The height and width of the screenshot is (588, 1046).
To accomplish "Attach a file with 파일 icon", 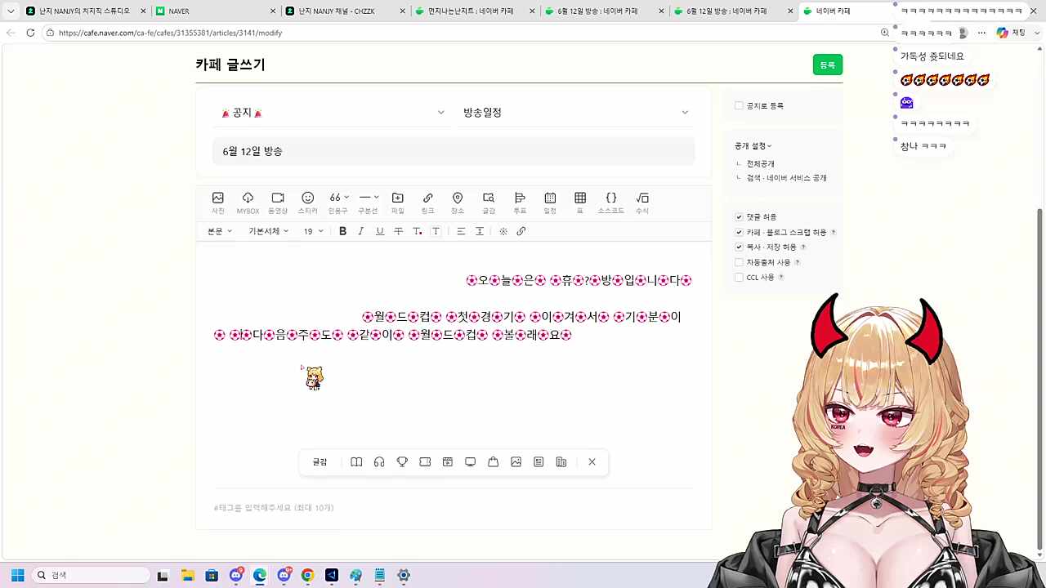I will click(398, 203).
